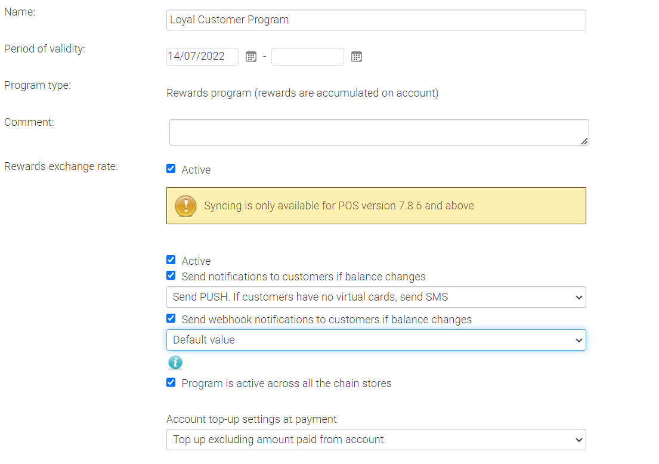Click the Rewards program type description text
659x464 pixels.
pyautogui.click(x=302, y=93)
